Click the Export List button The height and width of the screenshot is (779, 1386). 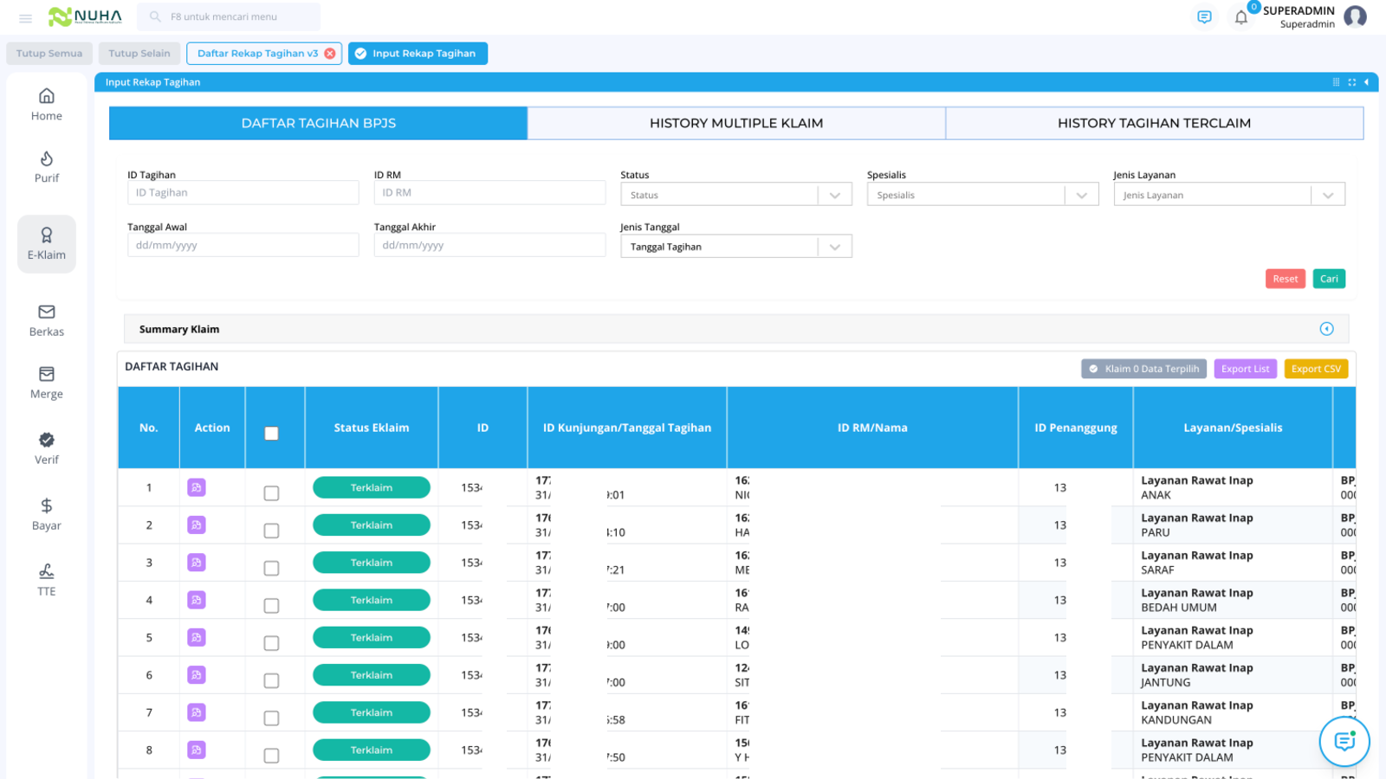pyautogui.click(x=1246, y=369)
